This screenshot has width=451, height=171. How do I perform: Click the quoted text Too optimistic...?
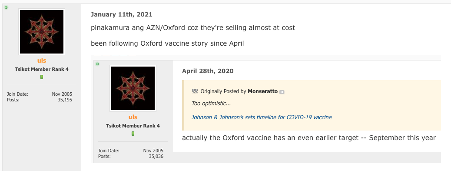click(x=211, y=103)
